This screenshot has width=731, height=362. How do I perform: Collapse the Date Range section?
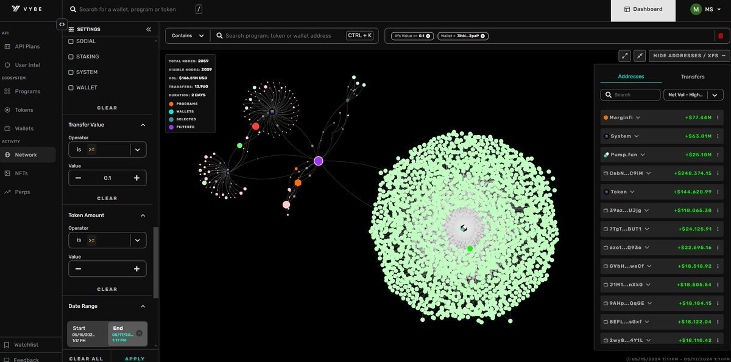pos(143,306)
